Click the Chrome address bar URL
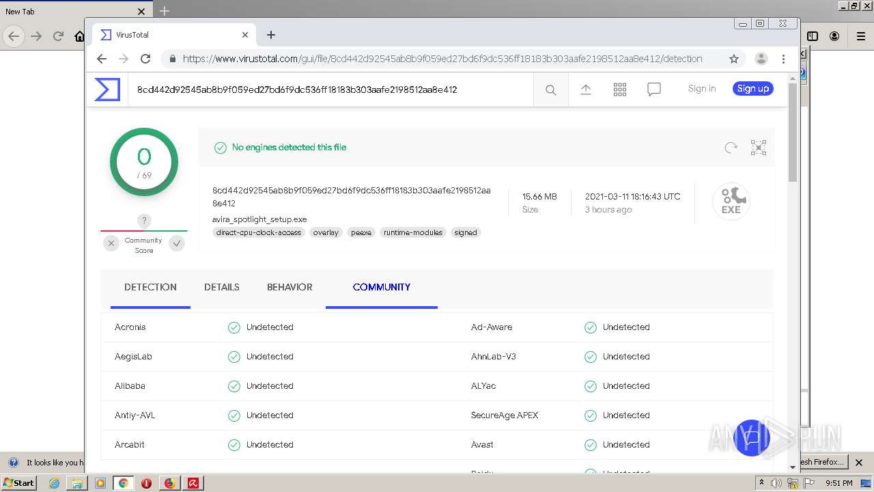Screen dimensions: 874x492 [442, 59]
